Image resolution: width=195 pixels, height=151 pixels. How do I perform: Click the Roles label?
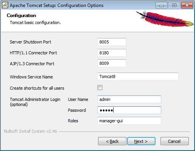click(73, 121)
